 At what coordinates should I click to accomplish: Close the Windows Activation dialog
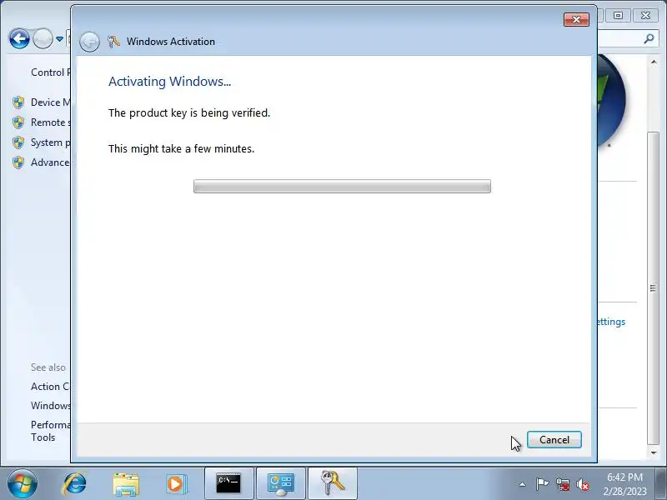click(x=576, y=19)
